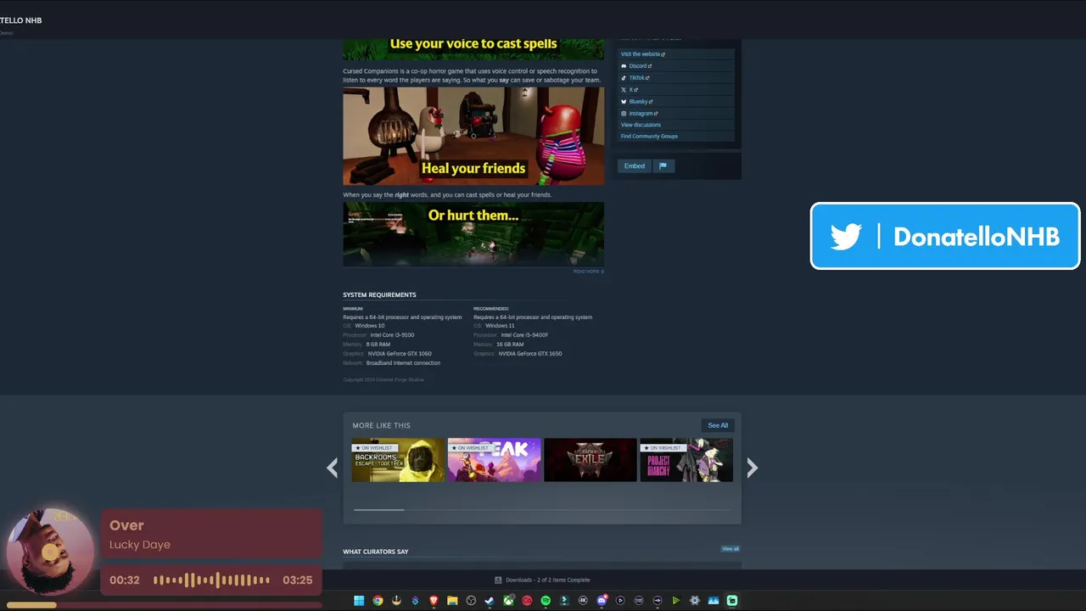Screen dimensions: 1086x611
Task: Select the 'WHAT CURATORS SAY' heading
Action: [x=376, y=552]
